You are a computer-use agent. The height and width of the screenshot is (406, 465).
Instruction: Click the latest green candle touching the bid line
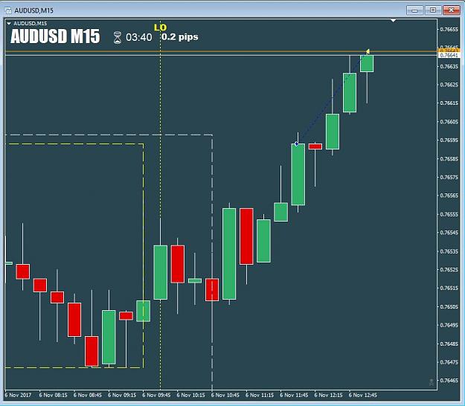coord(367,63)
